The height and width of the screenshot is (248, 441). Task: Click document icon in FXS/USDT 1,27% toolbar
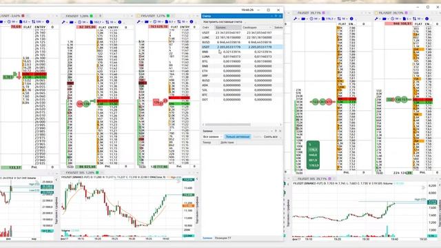point(167,21)
